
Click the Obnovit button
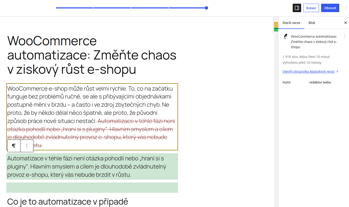330,8
